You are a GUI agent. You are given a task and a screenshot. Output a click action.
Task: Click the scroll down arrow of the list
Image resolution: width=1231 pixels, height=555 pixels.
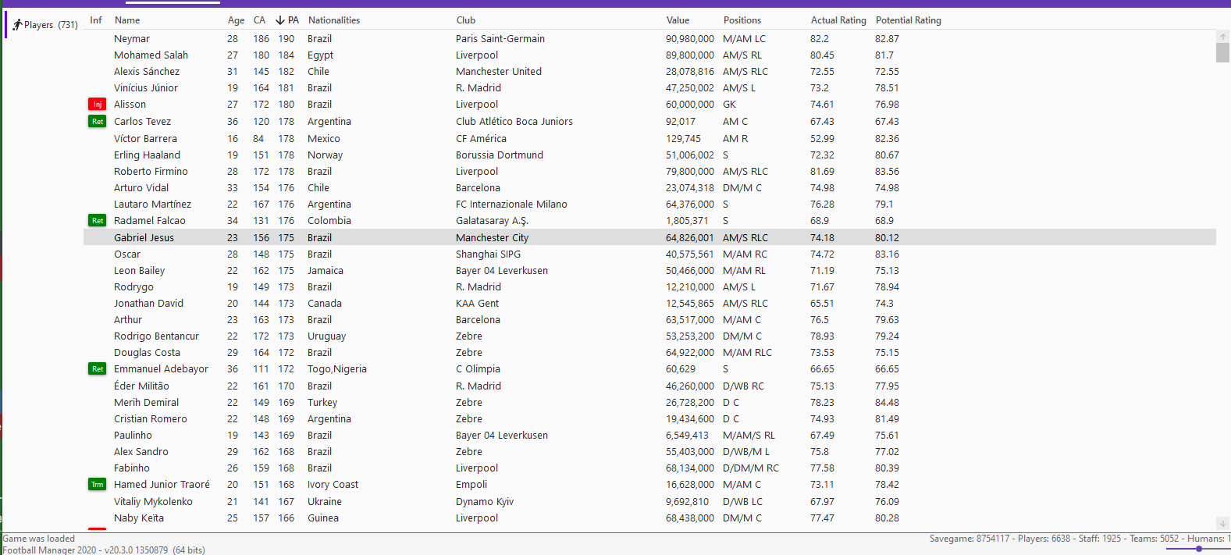coord(1222,523)
